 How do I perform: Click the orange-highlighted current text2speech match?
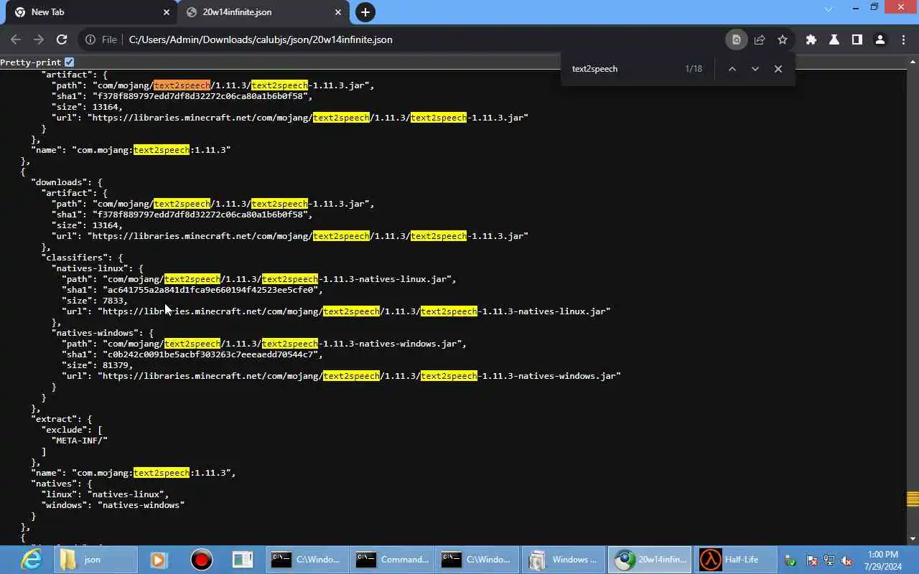182,85
